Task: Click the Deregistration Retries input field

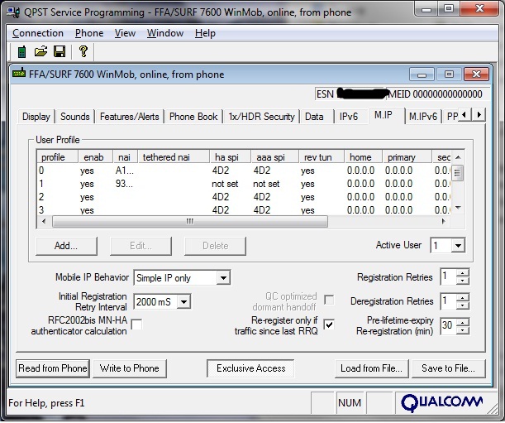Action: coord(448,301)
